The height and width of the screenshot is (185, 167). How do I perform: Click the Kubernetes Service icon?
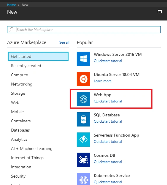(x=83, y=179)
